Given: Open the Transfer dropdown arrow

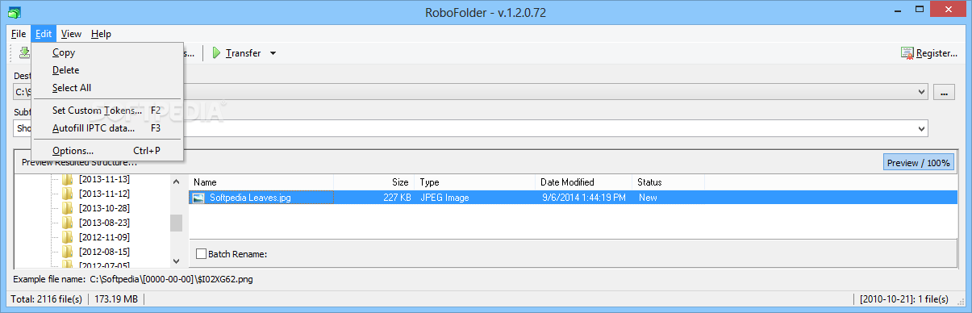Looking at the screenshot, I should coord(273,53).
